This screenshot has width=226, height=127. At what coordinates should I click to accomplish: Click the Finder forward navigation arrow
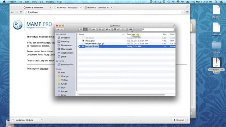(x=62, y=29)
